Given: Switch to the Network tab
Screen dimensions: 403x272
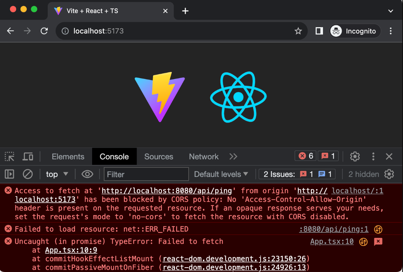Looking at the screenshot, I should point(203,156).
